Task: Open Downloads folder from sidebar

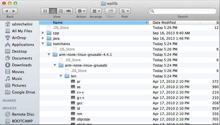Action: (x=21, y=65)
